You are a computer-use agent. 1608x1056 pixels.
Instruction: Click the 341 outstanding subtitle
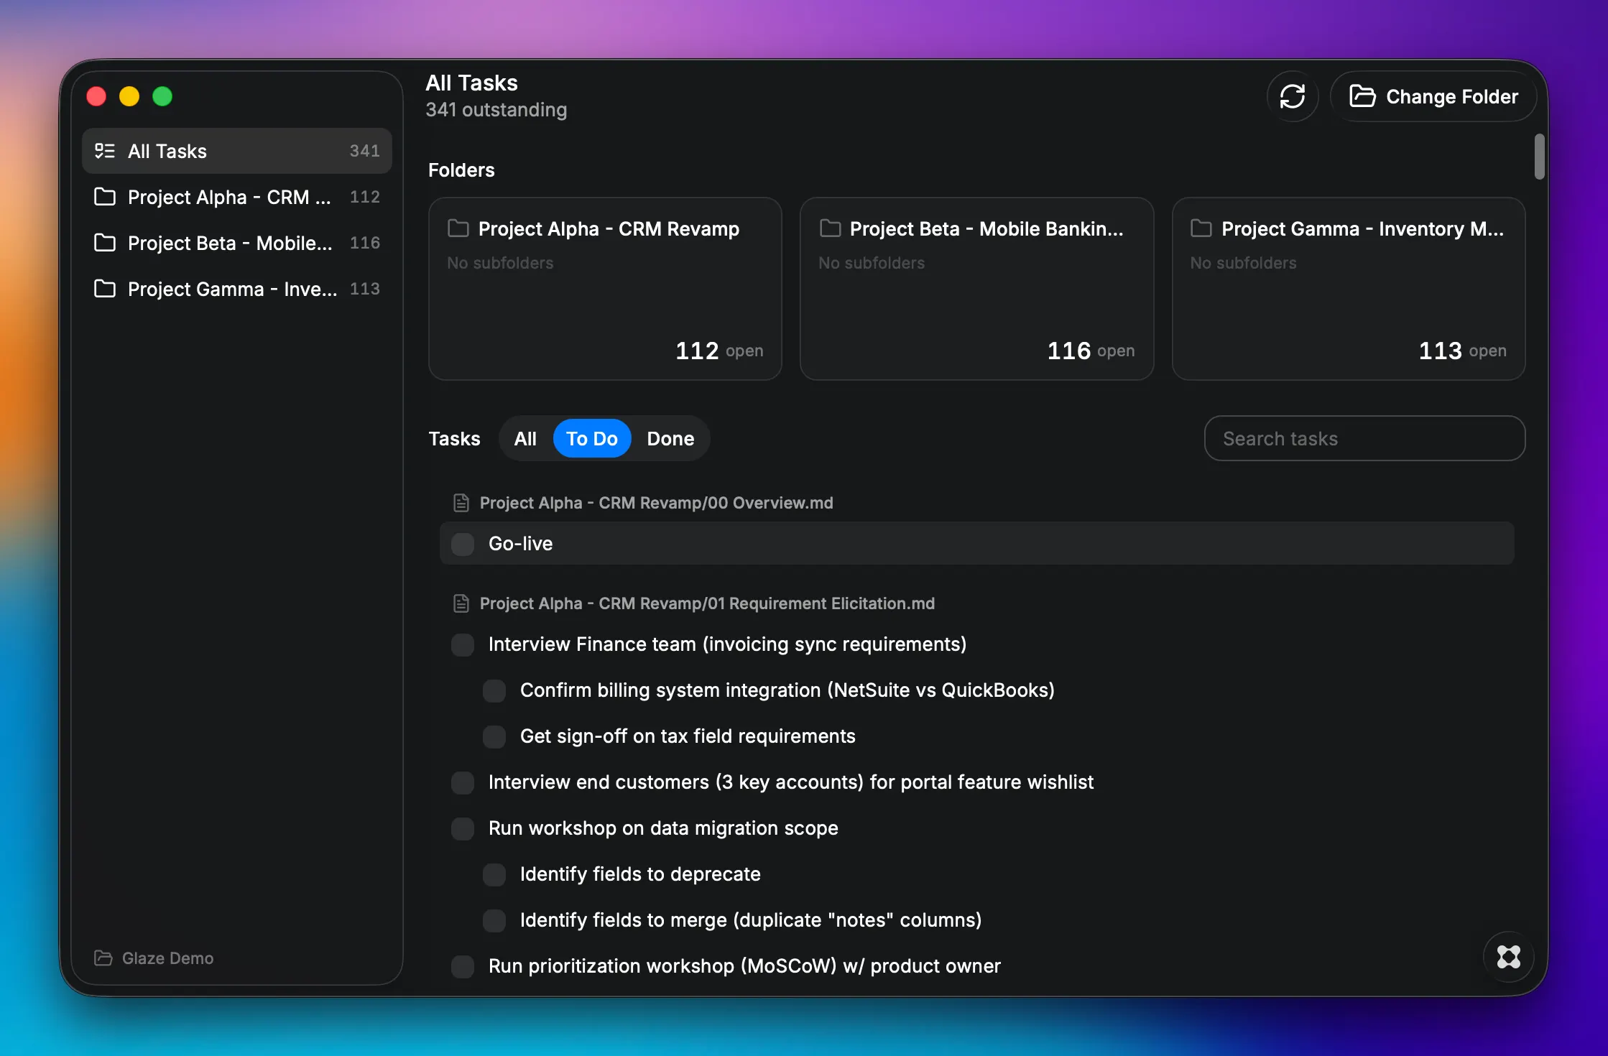pos(496,110)
